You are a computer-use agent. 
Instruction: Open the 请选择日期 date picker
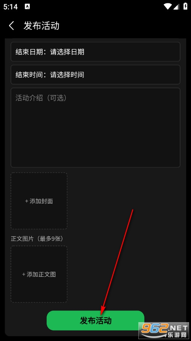tap(67, 52)
